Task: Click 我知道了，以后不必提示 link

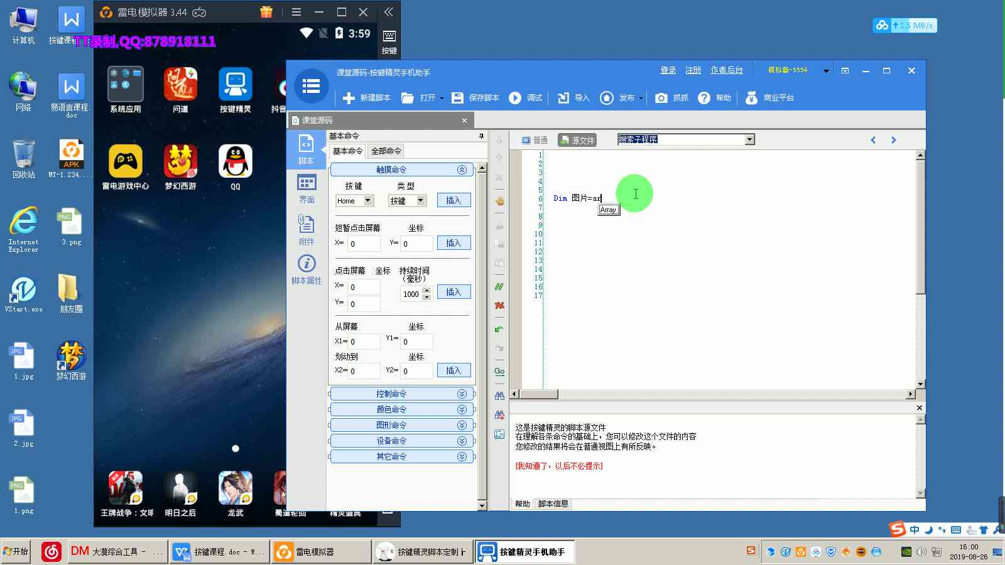Action: click(559, 466)
